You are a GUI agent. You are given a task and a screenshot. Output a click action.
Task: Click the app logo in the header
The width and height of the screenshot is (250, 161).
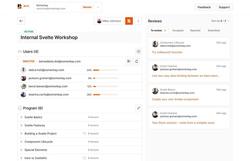(19, 6)
